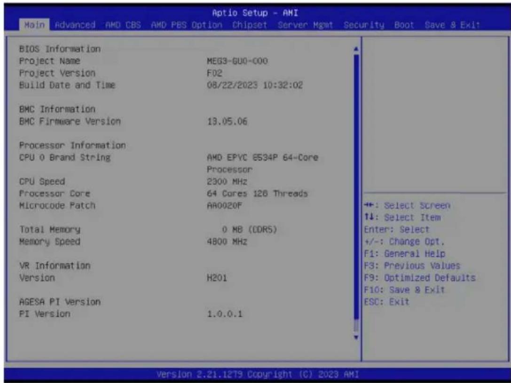The width and height of the screenshot is (511, 383).
Task: Click the Enter: Select hint
Action: pos(397,230)
